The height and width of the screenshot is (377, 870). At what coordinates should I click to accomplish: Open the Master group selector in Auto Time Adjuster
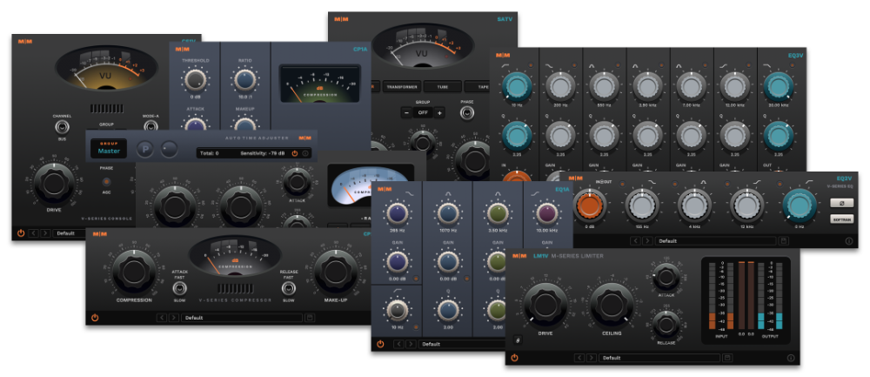(109, 148)
